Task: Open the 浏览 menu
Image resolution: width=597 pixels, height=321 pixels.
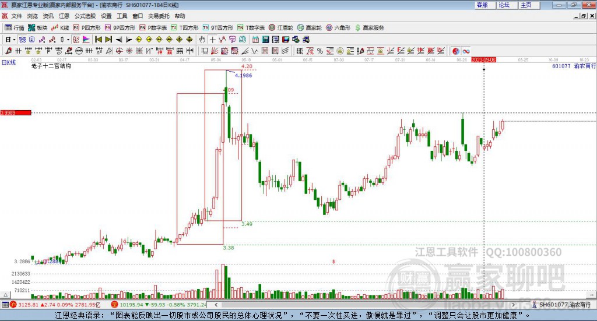Action: tap(33, 16)
